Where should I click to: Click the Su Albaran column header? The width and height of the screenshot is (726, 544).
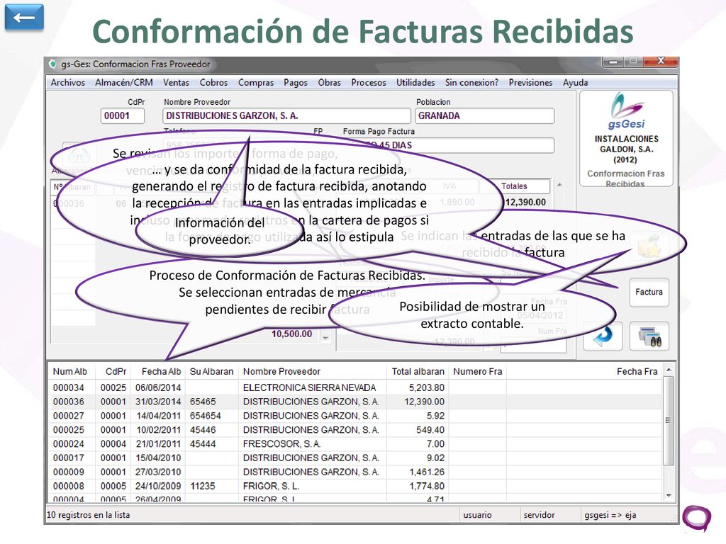pos(211,371)
